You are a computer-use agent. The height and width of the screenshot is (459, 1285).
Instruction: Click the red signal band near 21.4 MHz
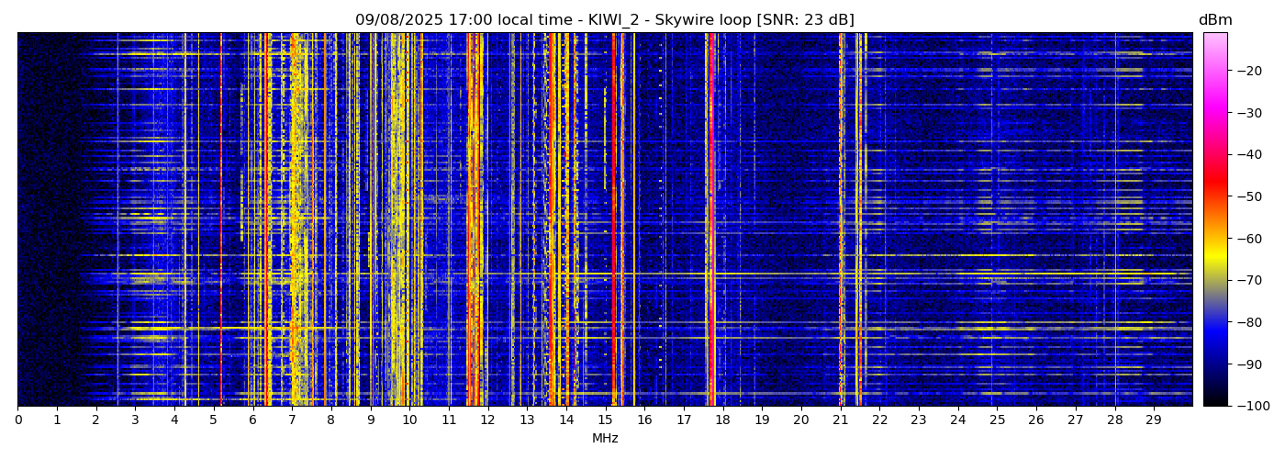pyautogui.click(x=858, y=218)
